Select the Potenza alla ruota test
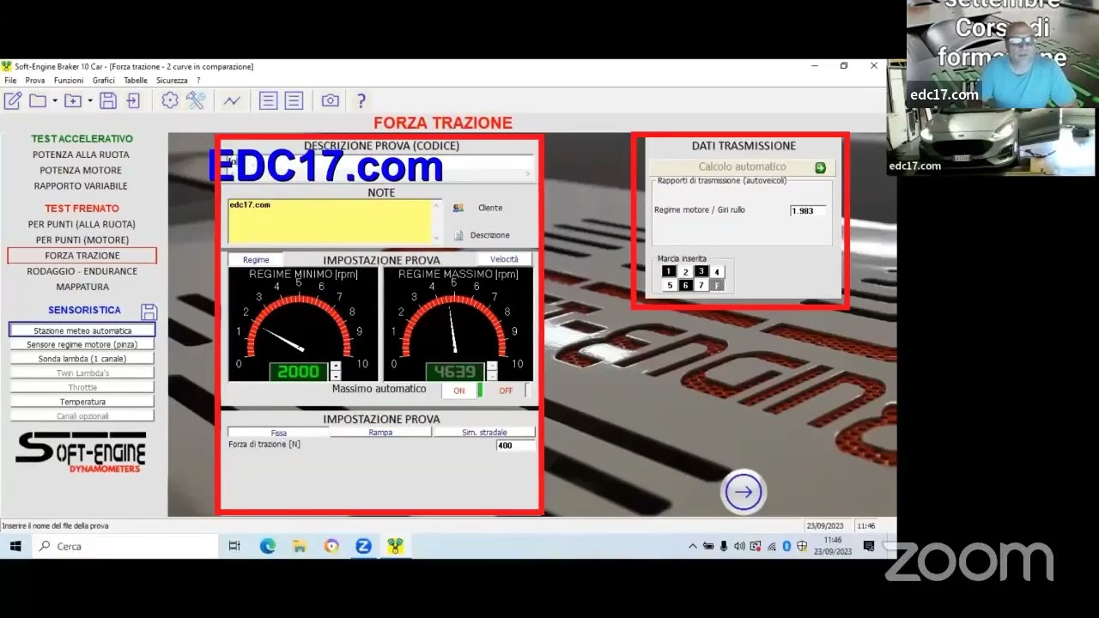The width and height of the screenshot is (1099, 618). coord(81,154)
